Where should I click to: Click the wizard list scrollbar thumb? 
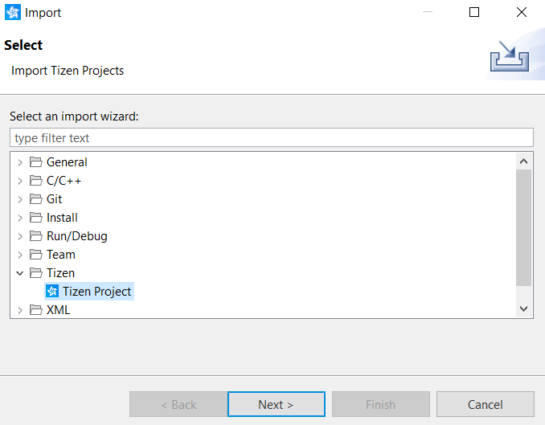(x=523, y=227)
